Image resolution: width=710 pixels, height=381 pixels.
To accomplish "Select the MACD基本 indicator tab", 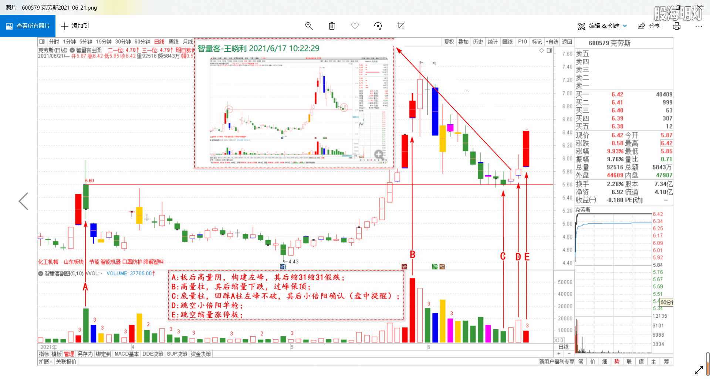I will (126, 354).
